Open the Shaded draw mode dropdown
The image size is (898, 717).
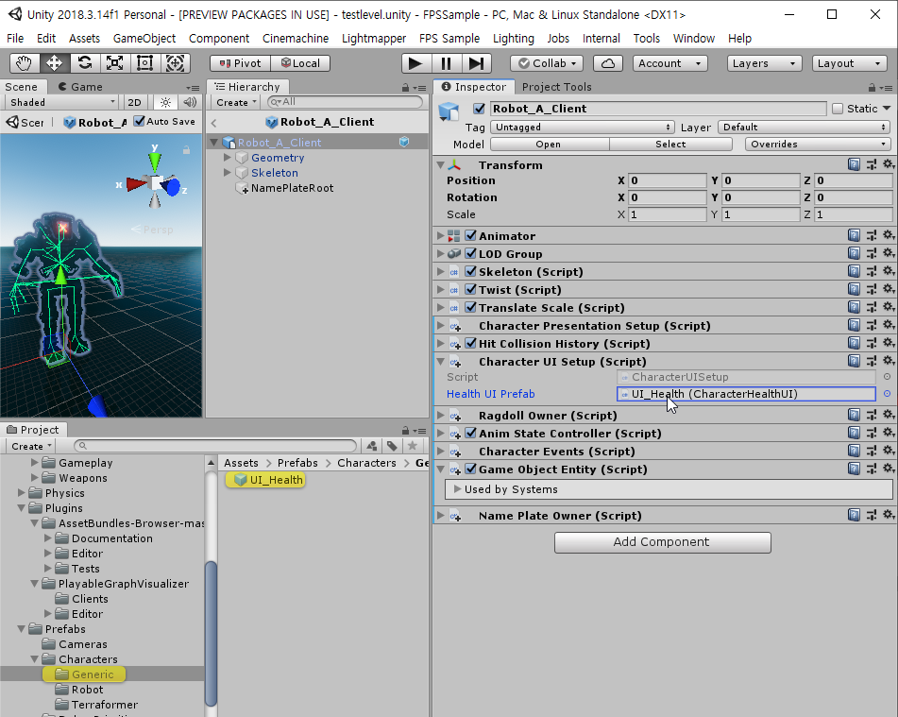62,103
